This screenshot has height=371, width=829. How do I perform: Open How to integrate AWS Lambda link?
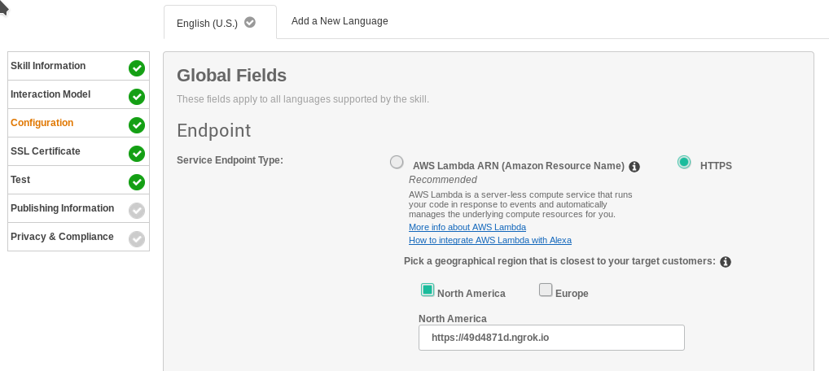tap(490, 240)
